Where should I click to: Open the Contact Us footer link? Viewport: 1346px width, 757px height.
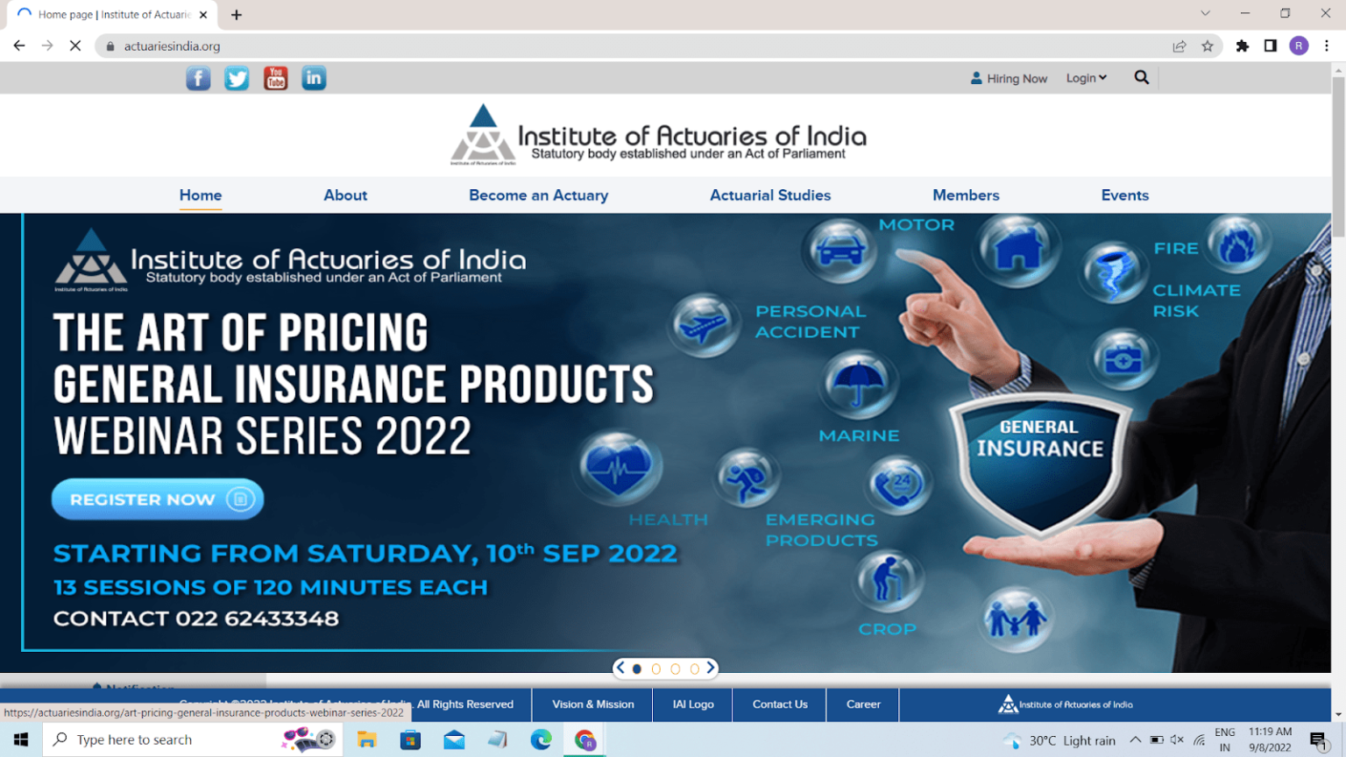tap(778, 704)
